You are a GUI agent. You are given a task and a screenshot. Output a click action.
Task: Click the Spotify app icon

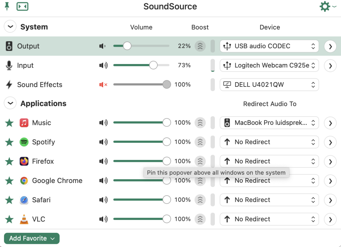point(24,142)
